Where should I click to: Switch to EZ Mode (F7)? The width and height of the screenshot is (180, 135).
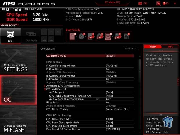(112, 3)
